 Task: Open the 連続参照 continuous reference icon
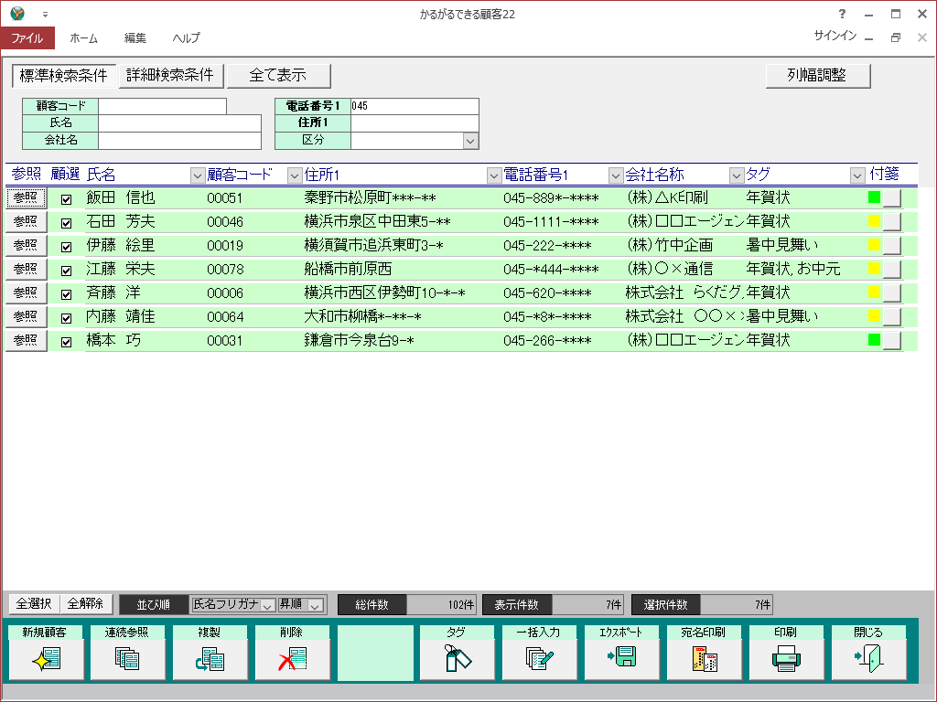pos(127,659)
